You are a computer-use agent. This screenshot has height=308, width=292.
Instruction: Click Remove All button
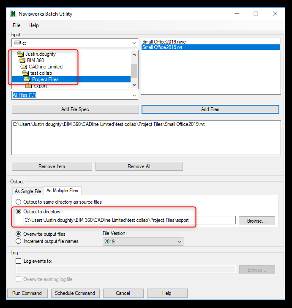tap(139, 166)
